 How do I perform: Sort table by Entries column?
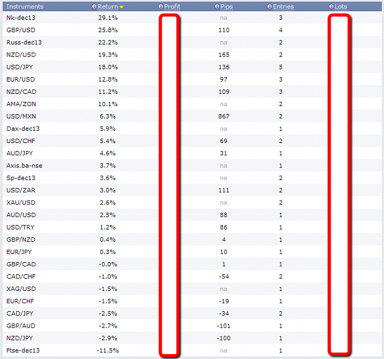pyautogui.click(x=283, y=7)
